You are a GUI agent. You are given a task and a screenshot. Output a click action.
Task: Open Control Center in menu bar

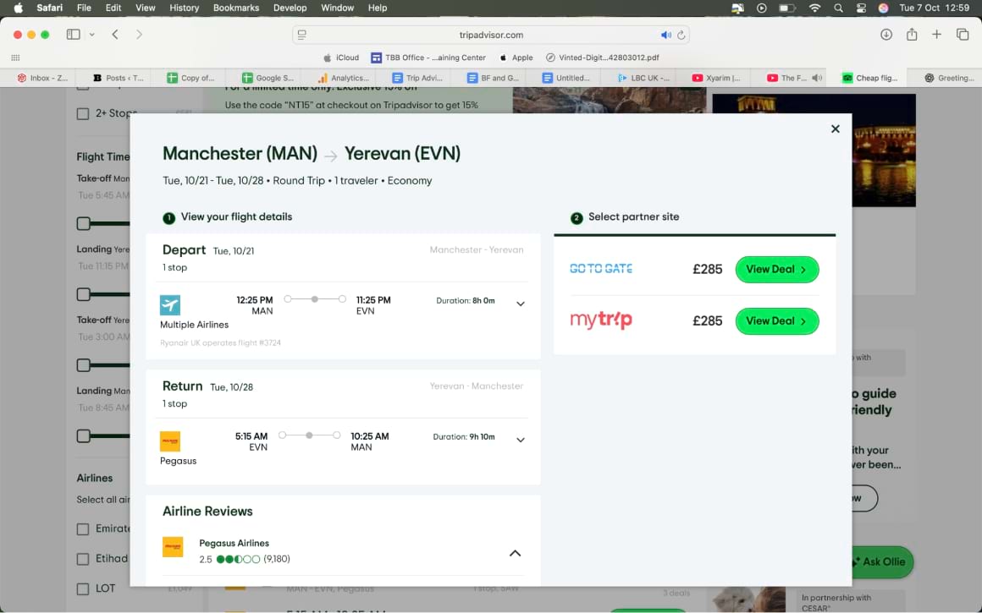click(x=861, y=8)
